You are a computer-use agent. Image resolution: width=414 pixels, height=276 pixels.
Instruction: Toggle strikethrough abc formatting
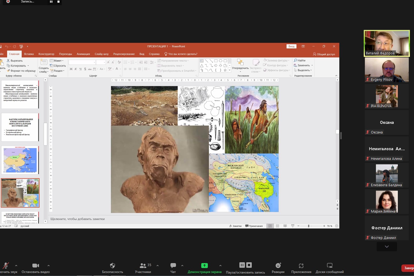(x=90, y=69)
